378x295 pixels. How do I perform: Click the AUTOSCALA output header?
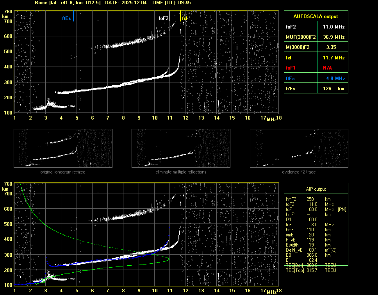click(x=316, y=16)
